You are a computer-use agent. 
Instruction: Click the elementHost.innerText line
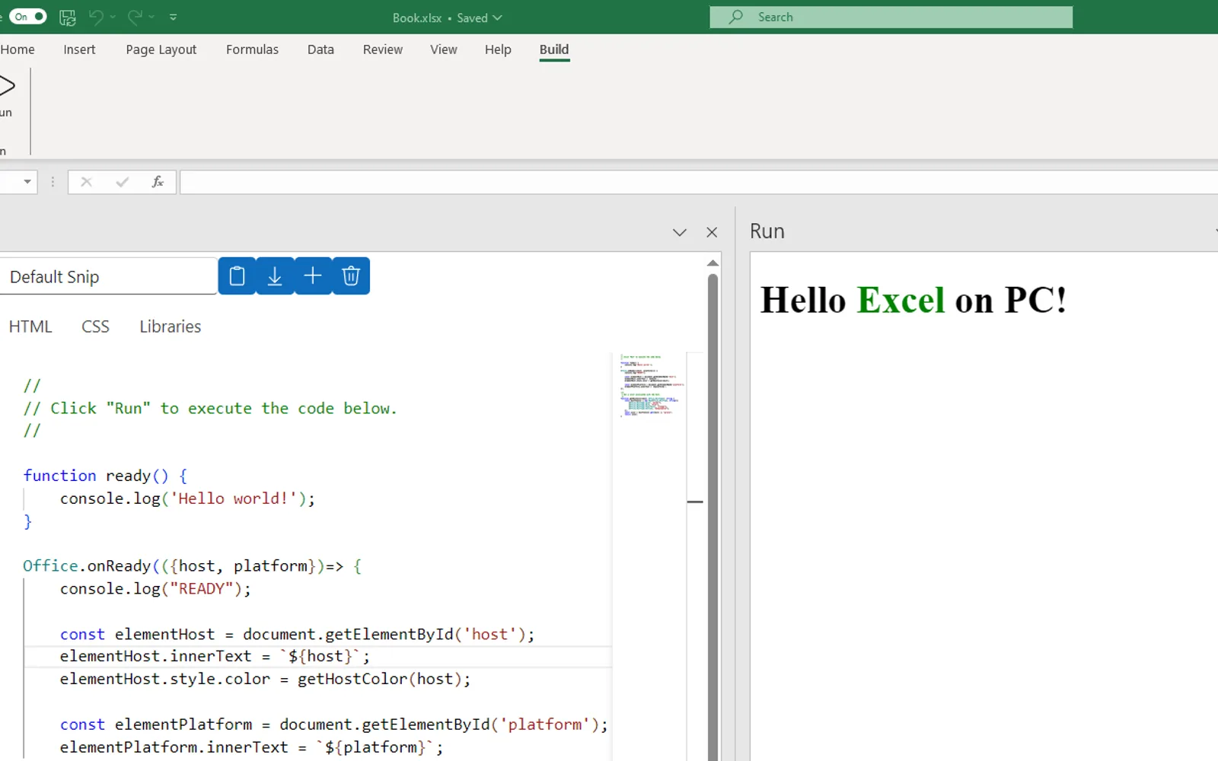pos(215,656)
